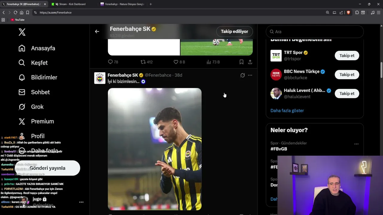Click the Gönderi yayınla post button
Screen dimensions: 383x215
tap(47, 168)
